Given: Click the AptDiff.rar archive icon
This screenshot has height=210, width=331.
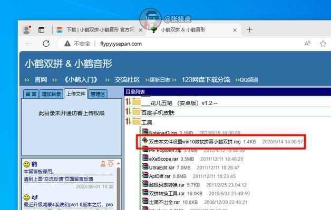Looking at the screenshot, I should pos(145,175).
